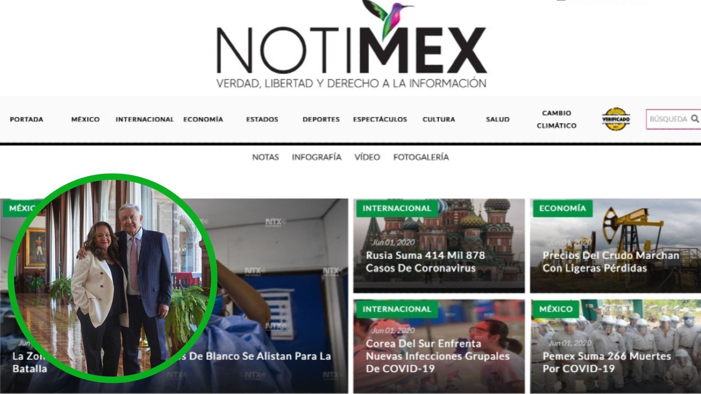This screenshot has width=701, height=394.
Task: Switch to the Notas tab
Action: click(x=265, y=157)
